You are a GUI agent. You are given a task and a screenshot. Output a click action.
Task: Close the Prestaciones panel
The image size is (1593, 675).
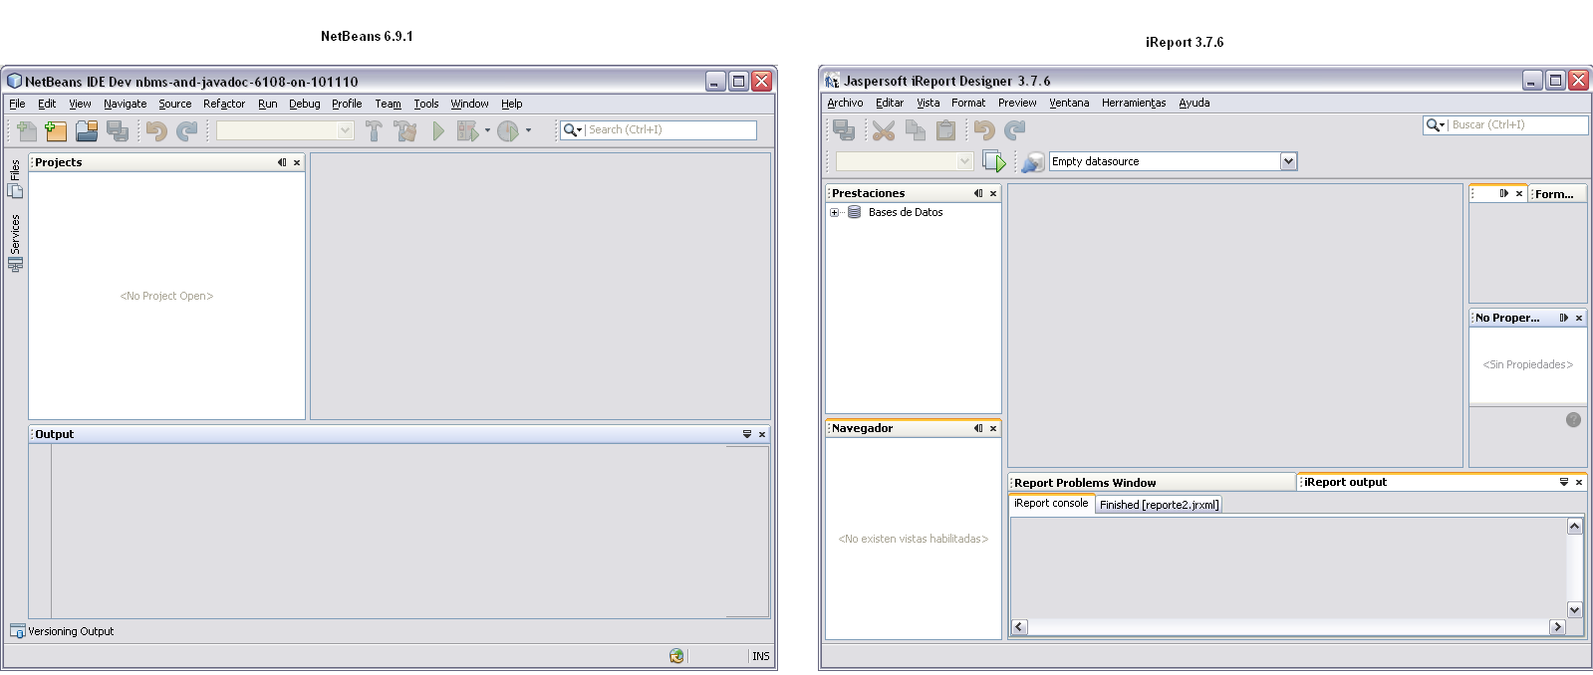click(993, 193)
